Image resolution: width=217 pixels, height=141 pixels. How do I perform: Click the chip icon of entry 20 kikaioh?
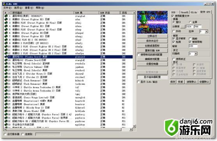click(6, 80)
